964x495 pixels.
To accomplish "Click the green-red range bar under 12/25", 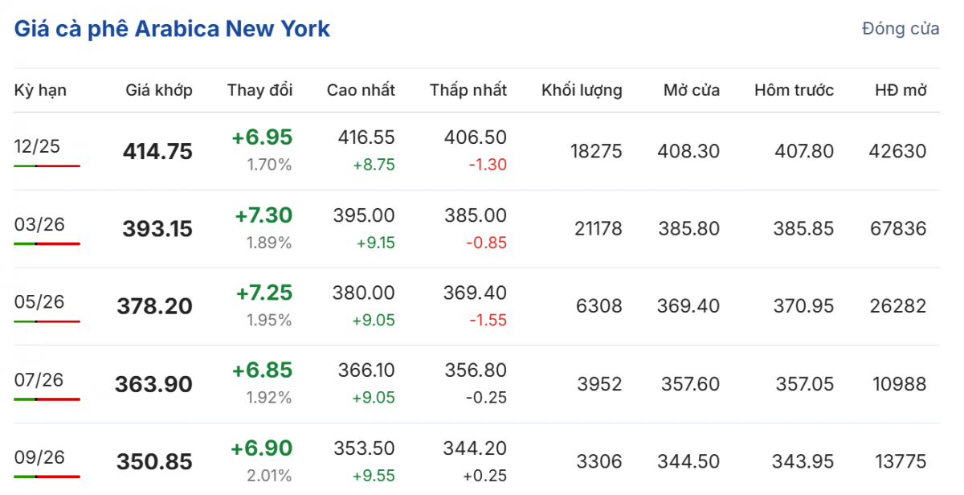I will 47,166.
